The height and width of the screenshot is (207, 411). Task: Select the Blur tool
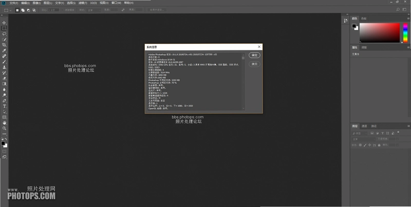tap(4, 89)
